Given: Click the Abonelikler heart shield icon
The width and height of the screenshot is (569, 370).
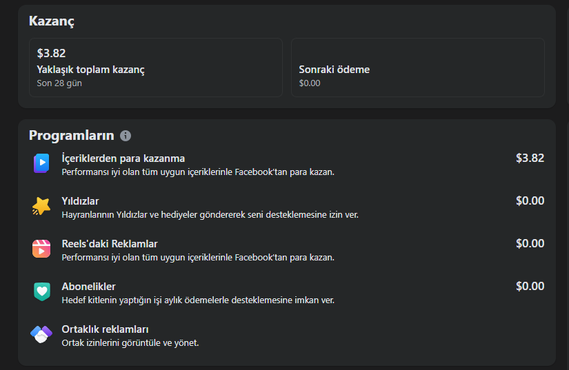Looking at the screenshot, I should [x=42, y=291].
